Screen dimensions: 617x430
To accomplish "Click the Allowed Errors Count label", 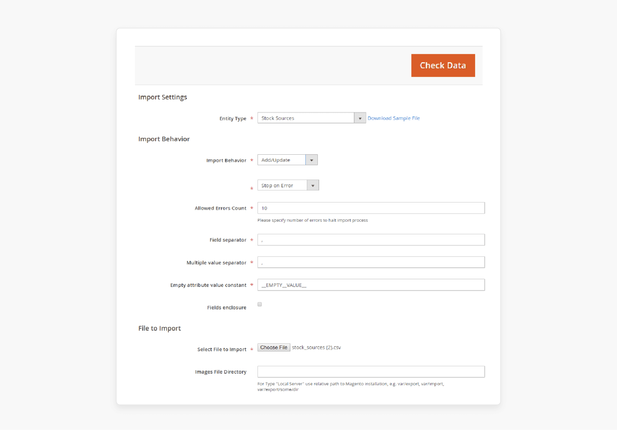I will [x=220, y=208].
